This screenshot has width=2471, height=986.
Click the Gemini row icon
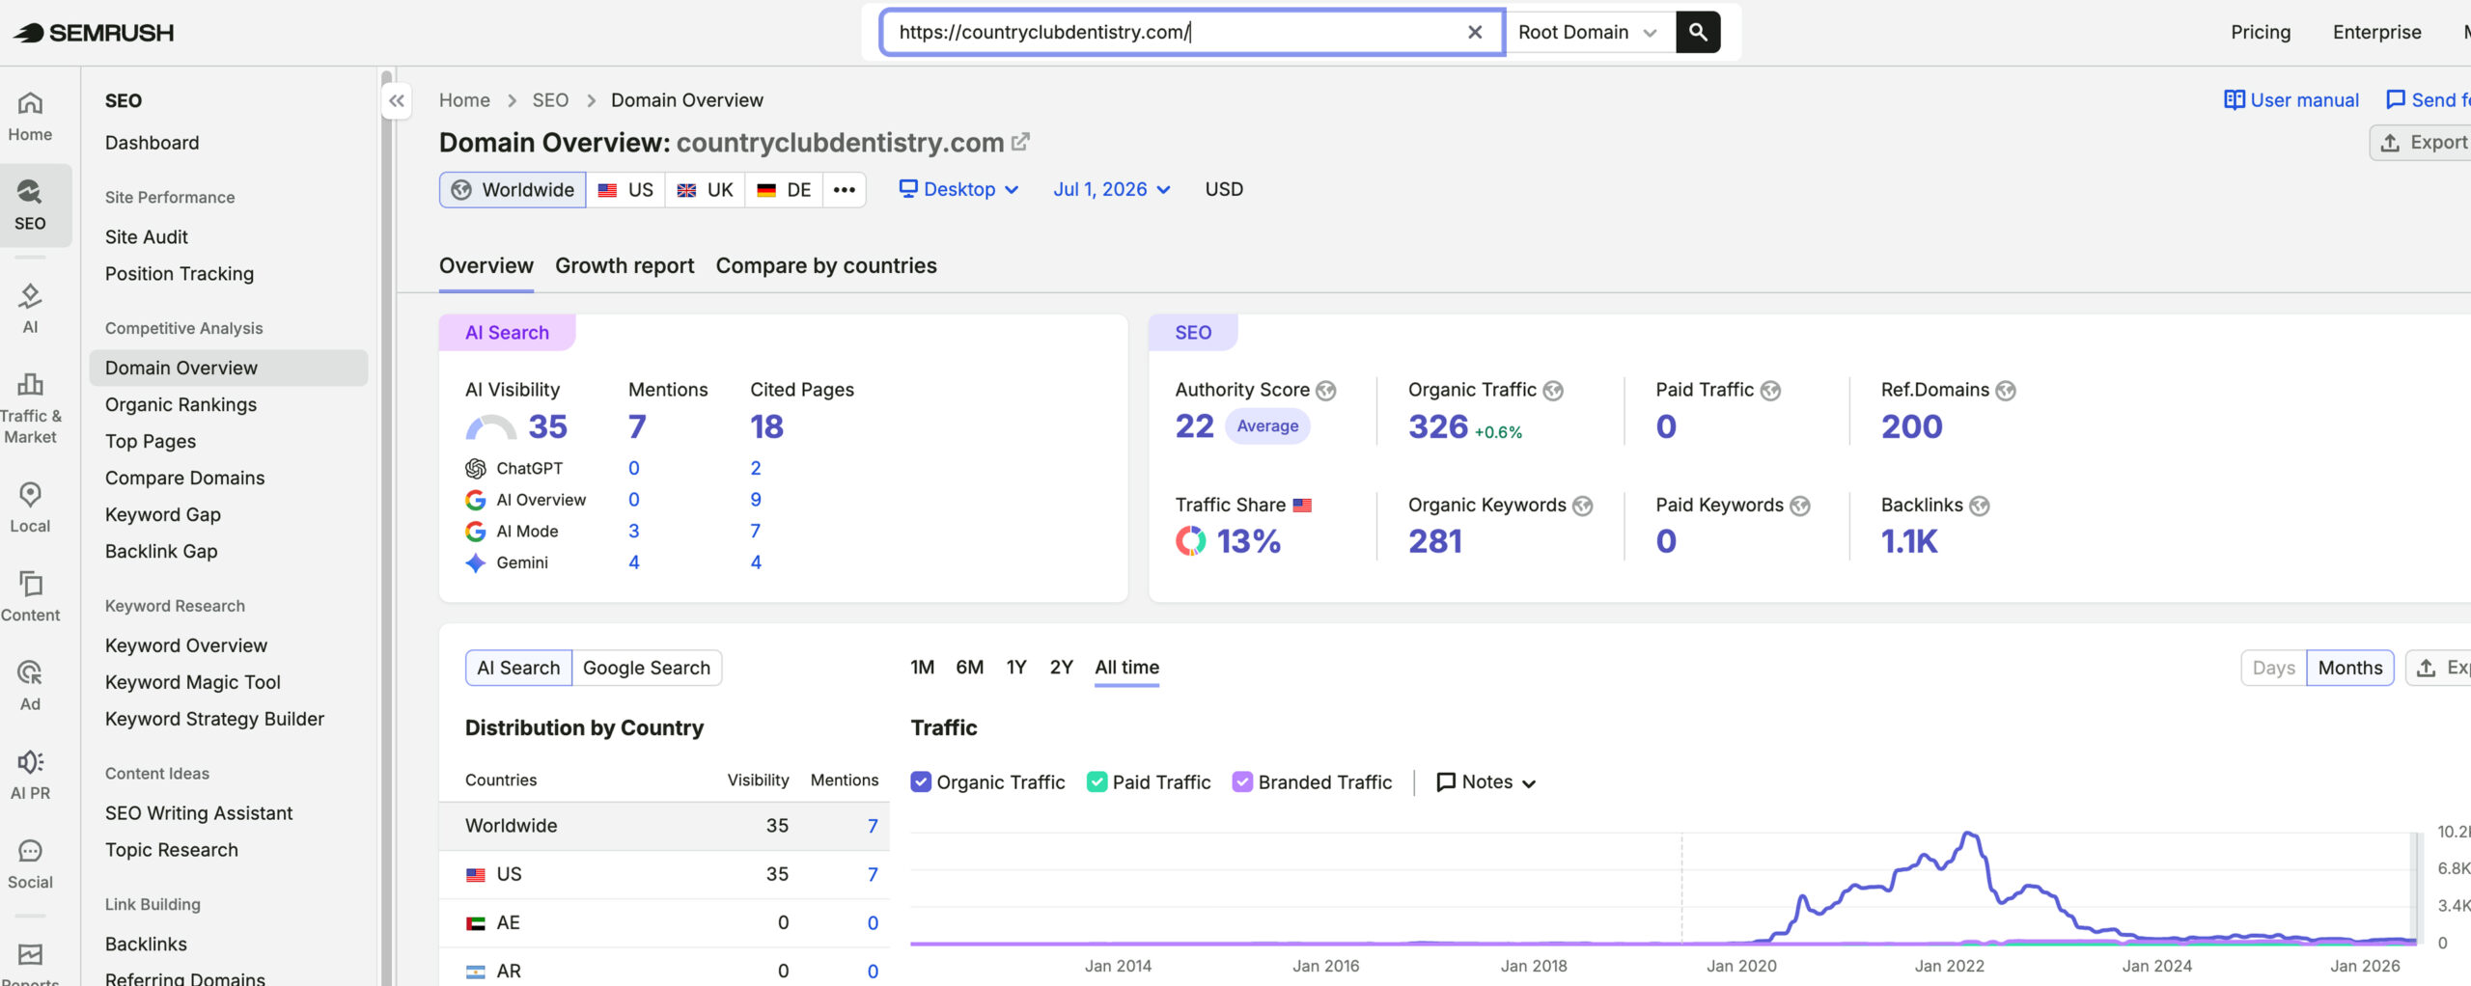(475, 562)
